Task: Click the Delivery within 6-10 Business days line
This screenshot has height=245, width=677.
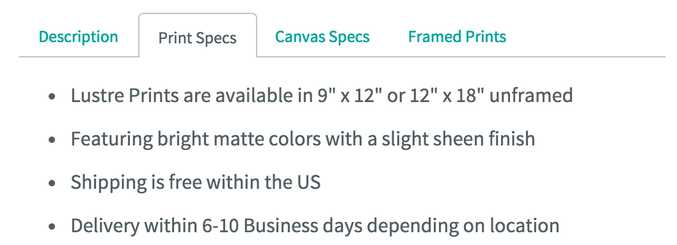Action: (x=315, y=225)
